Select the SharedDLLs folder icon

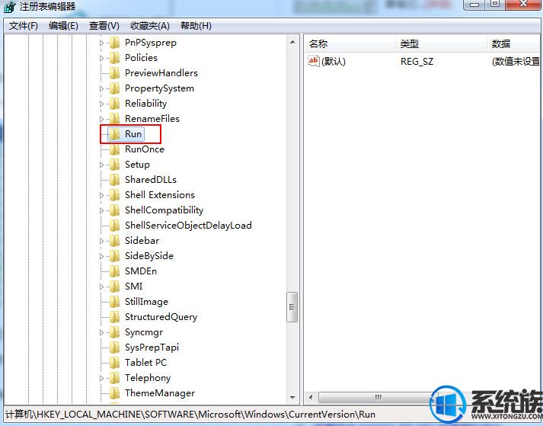tap(115, 180)
